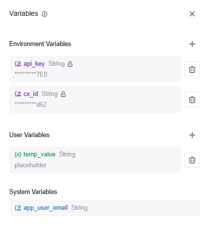The height and width of the screenshot is (242, 207).
Task: Click the lock icon next to cx_id
Action: pos(63,94)
